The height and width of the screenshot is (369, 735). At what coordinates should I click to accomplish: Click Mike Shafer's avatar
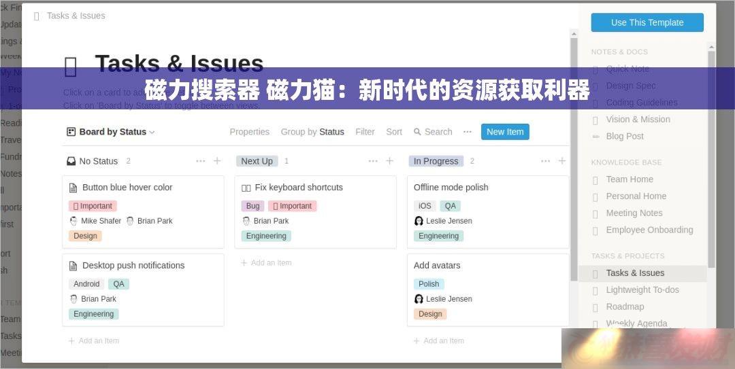pyautogui.click(x=73, y=221)
